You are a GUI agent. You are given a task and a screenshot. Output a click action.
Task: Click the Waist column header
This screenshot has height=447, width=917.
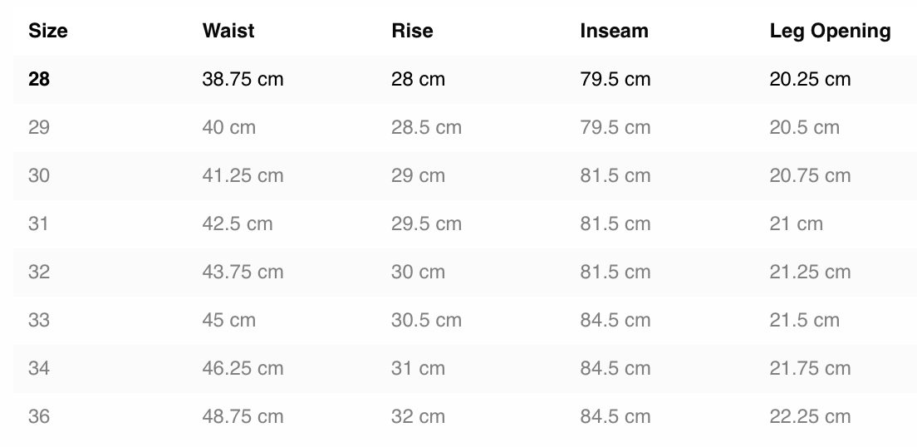point(228,31)
